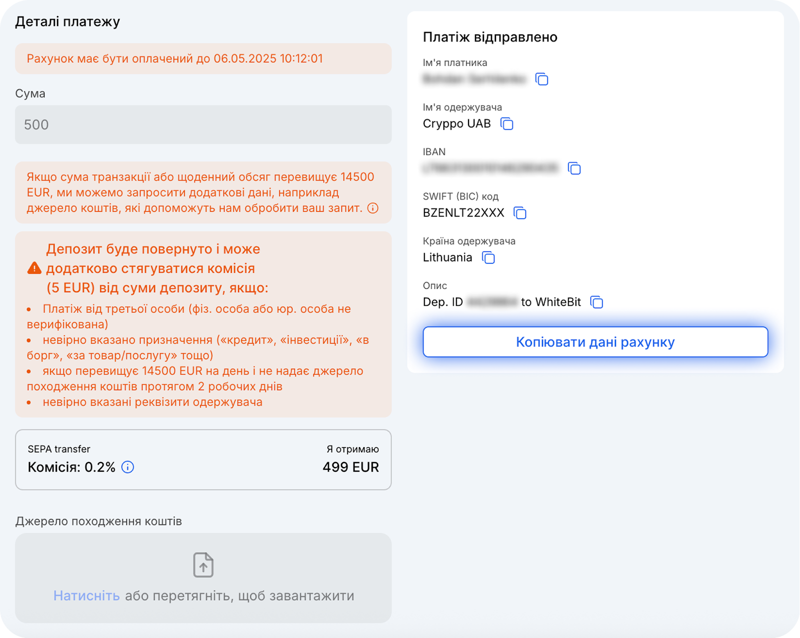Viewport: 800px width, 638px height.
Task: Click the info icon next to Комісія 0.2%
Action: point(128,467)
